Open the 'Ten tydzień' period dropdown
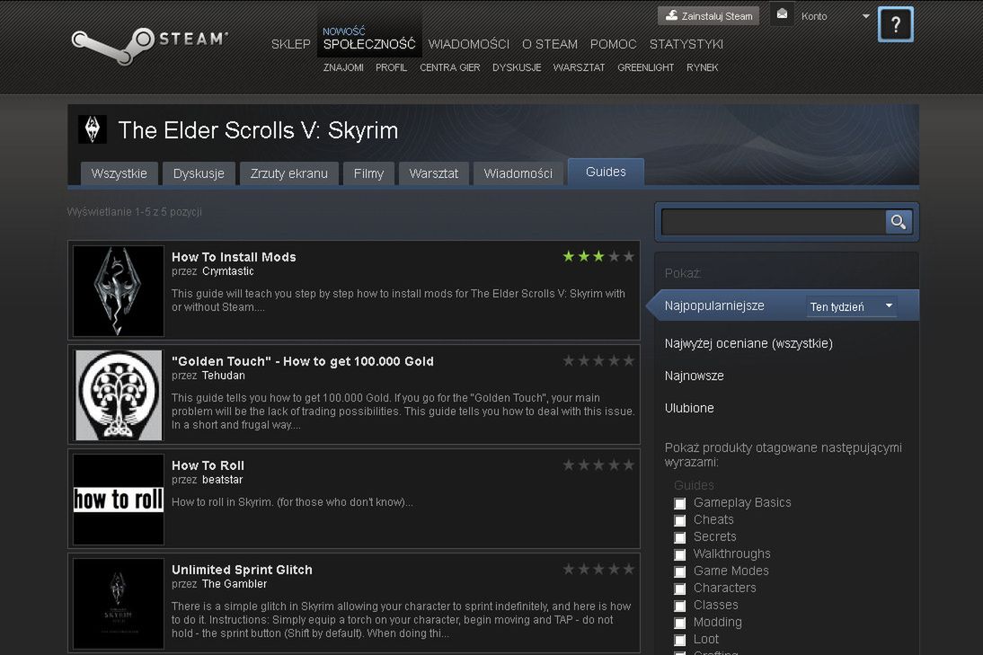The width and height of the screenshot is (983, 655). point(851,306)
